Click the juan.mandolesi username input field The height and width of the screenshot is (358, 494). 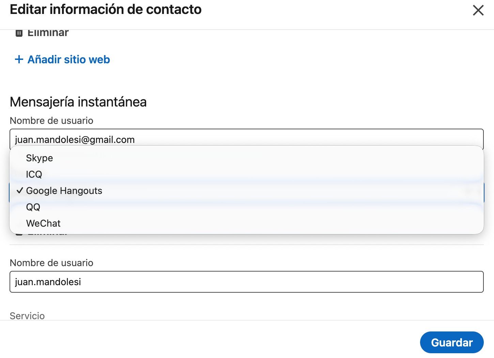(x=246, y=282)
